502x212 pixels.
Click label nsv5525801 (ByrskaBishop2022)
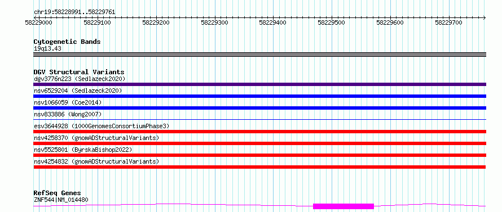(x=83, y=150)
